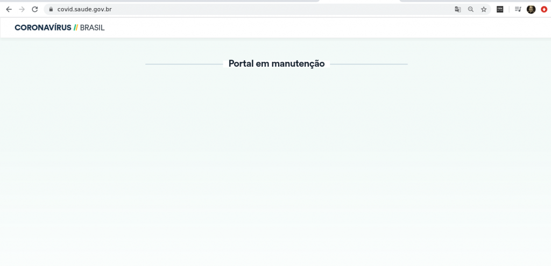Focus the address bar showing covid.saude.gov.br

coord(215,9)
